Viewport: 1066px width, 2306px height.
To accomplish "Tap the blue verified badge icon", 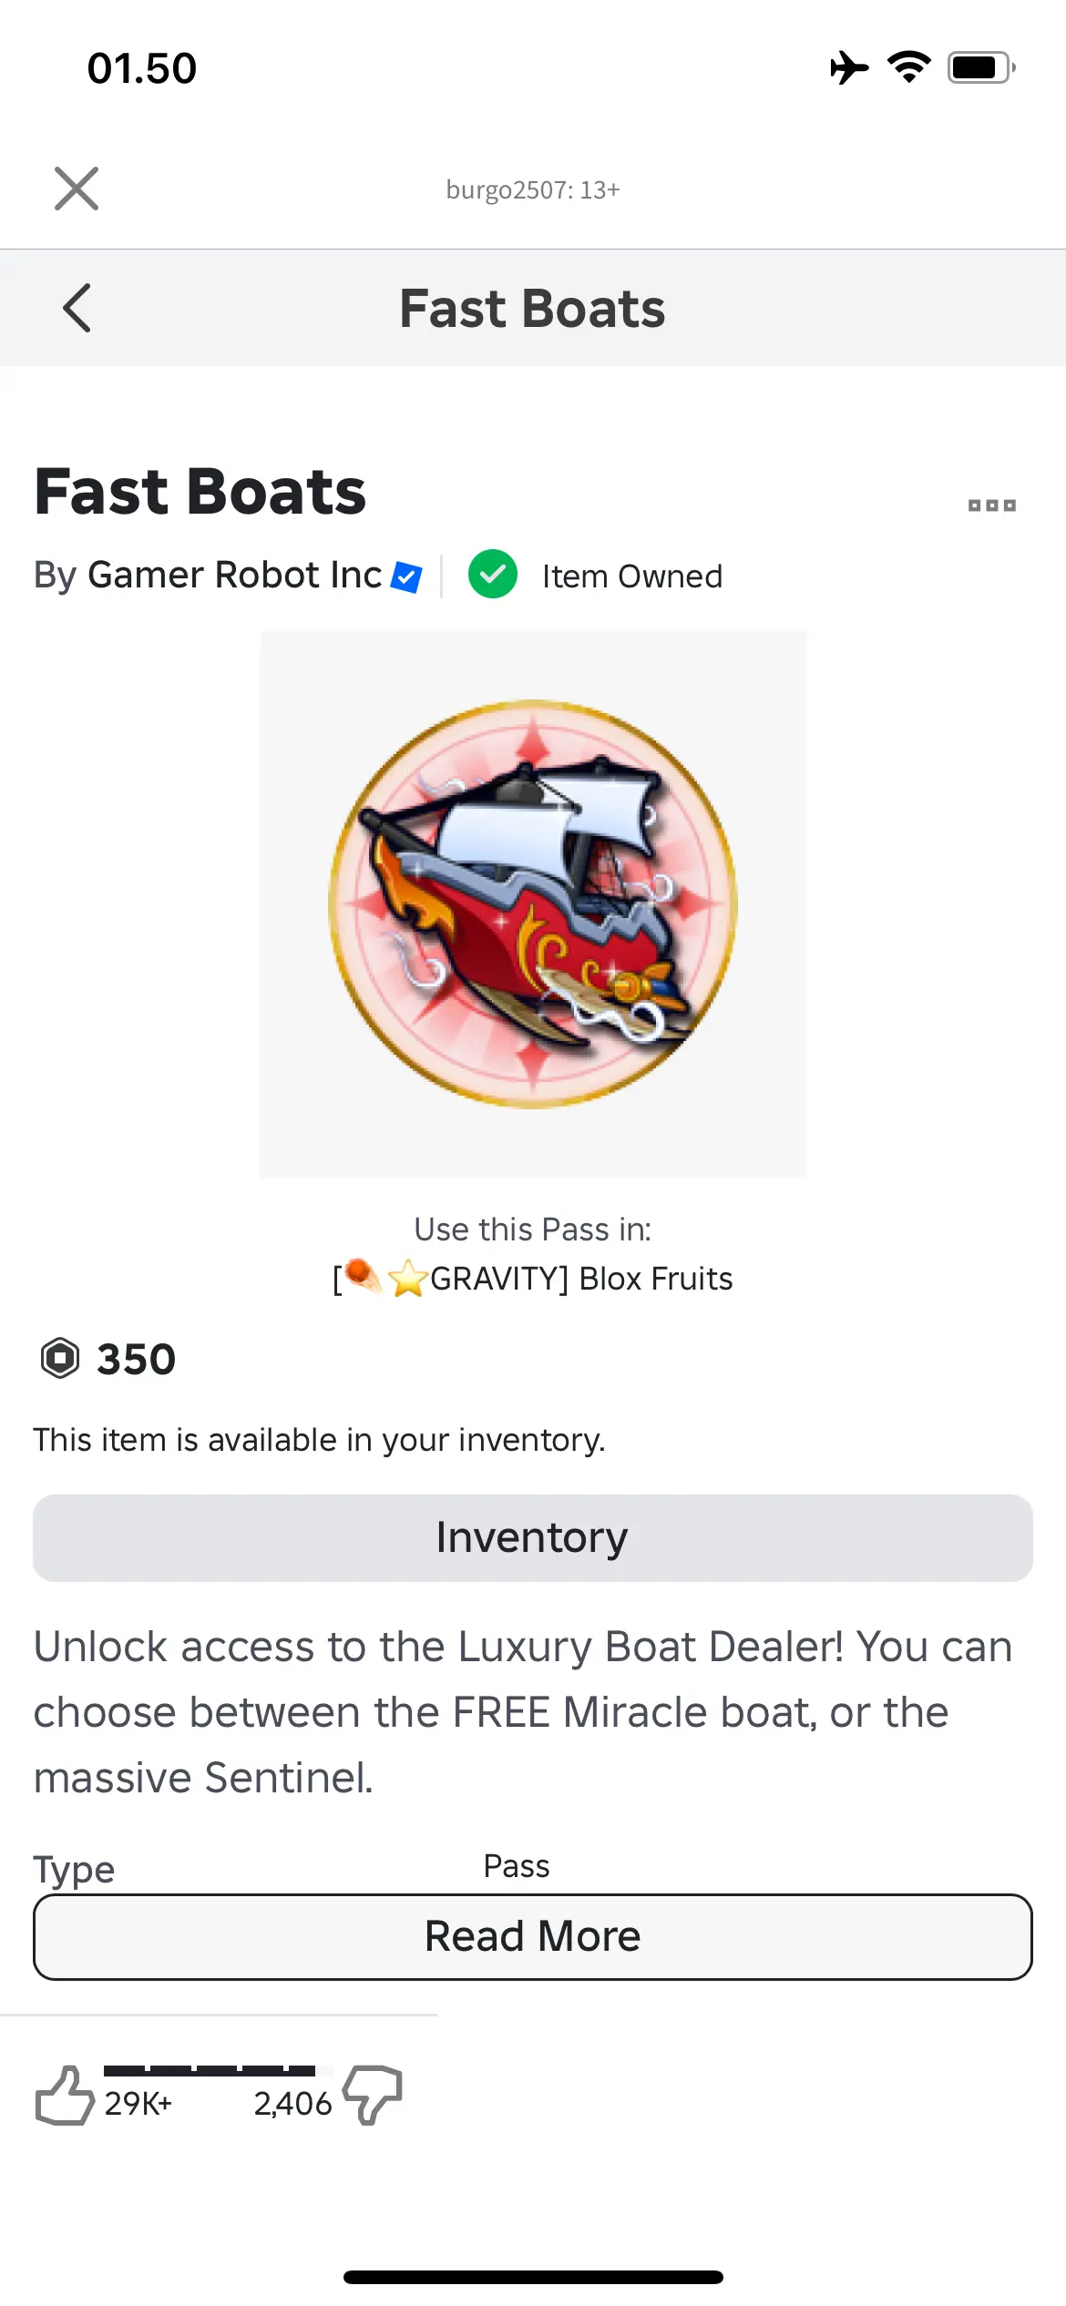I will pyautogui.click(x=406, y=576).
